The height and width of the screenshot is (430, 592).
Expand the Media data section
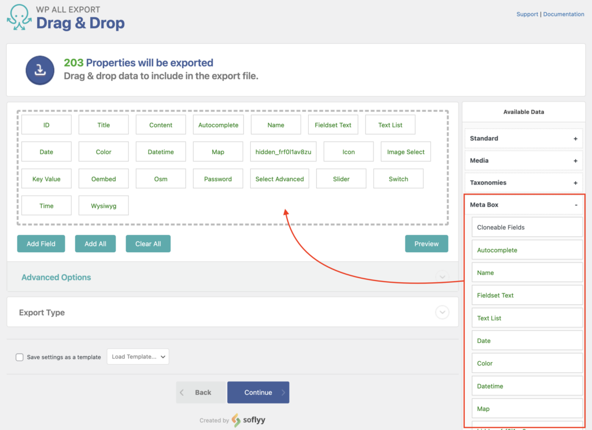tap(523, 160)
